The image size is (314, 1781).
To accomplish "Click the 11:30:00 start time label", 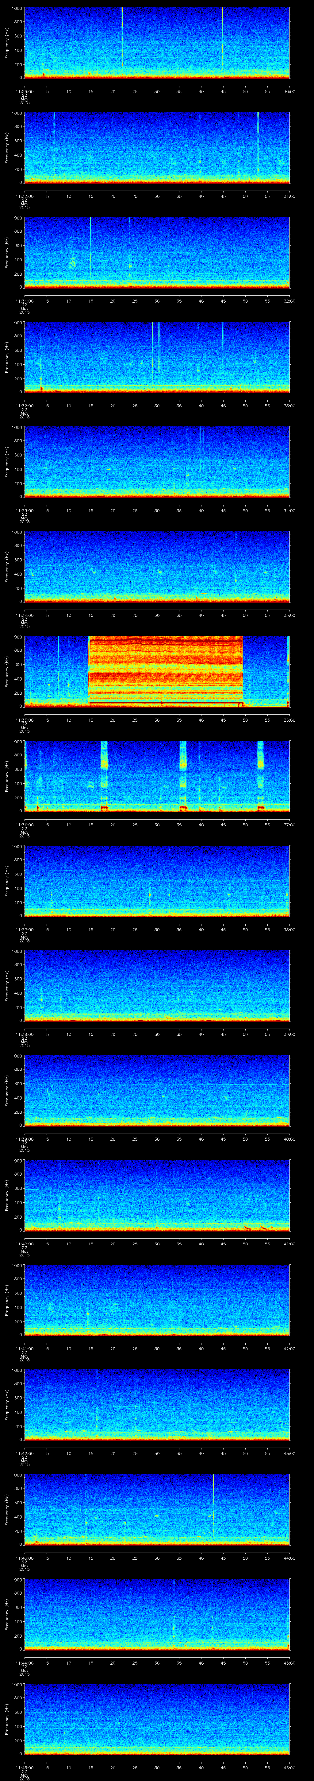I will [24, 196].
